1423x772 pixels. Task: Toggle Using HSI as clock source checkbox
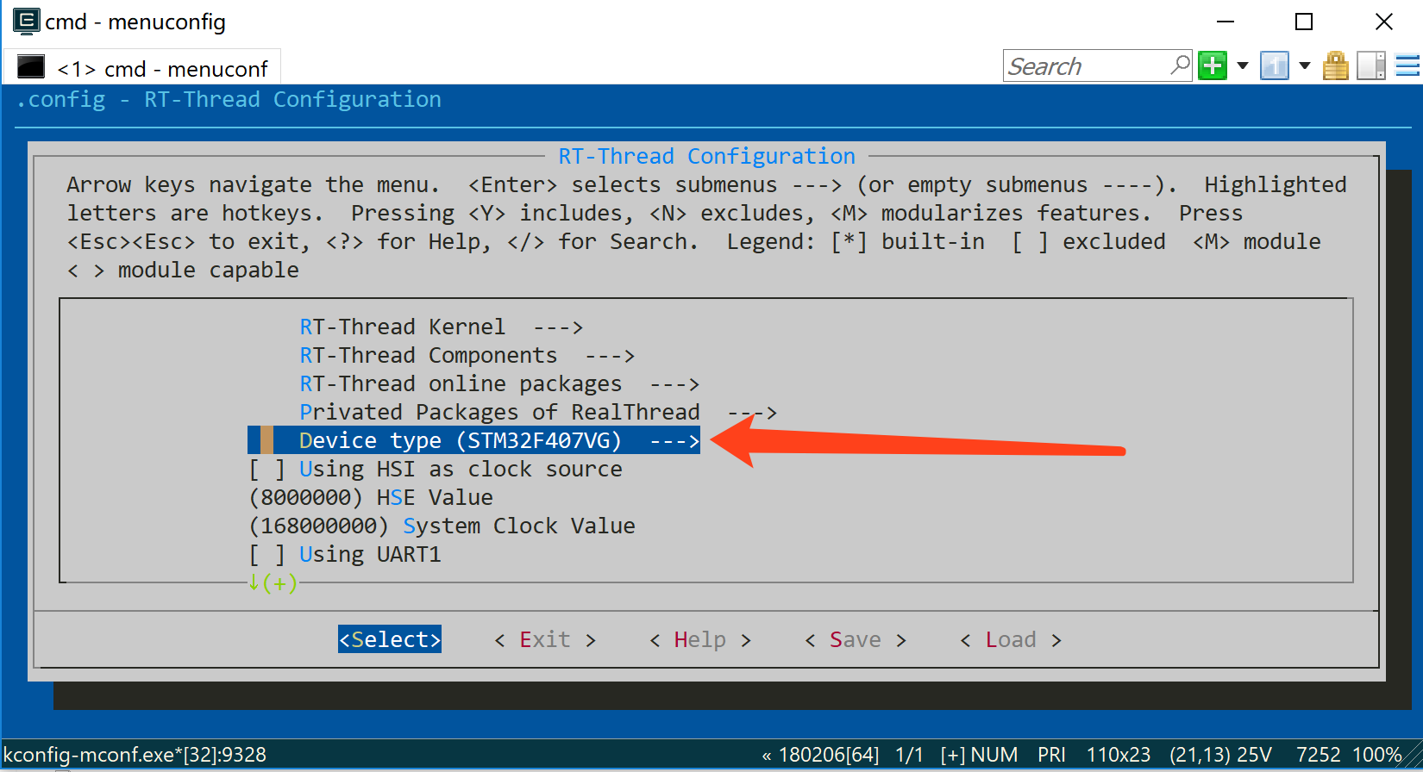tap(266, 470)
